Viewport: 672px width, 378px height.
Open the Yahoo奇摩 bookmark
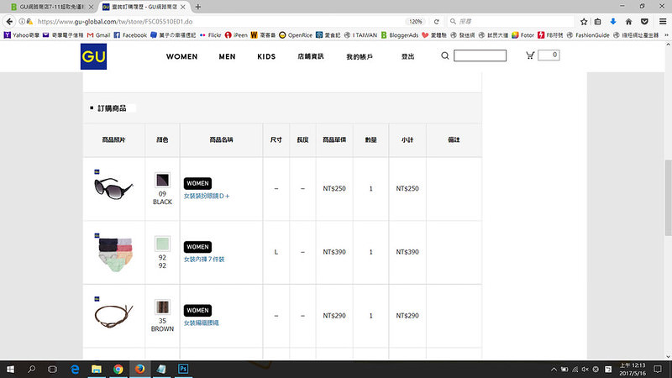pyautogui.click(x=22, y=35)
